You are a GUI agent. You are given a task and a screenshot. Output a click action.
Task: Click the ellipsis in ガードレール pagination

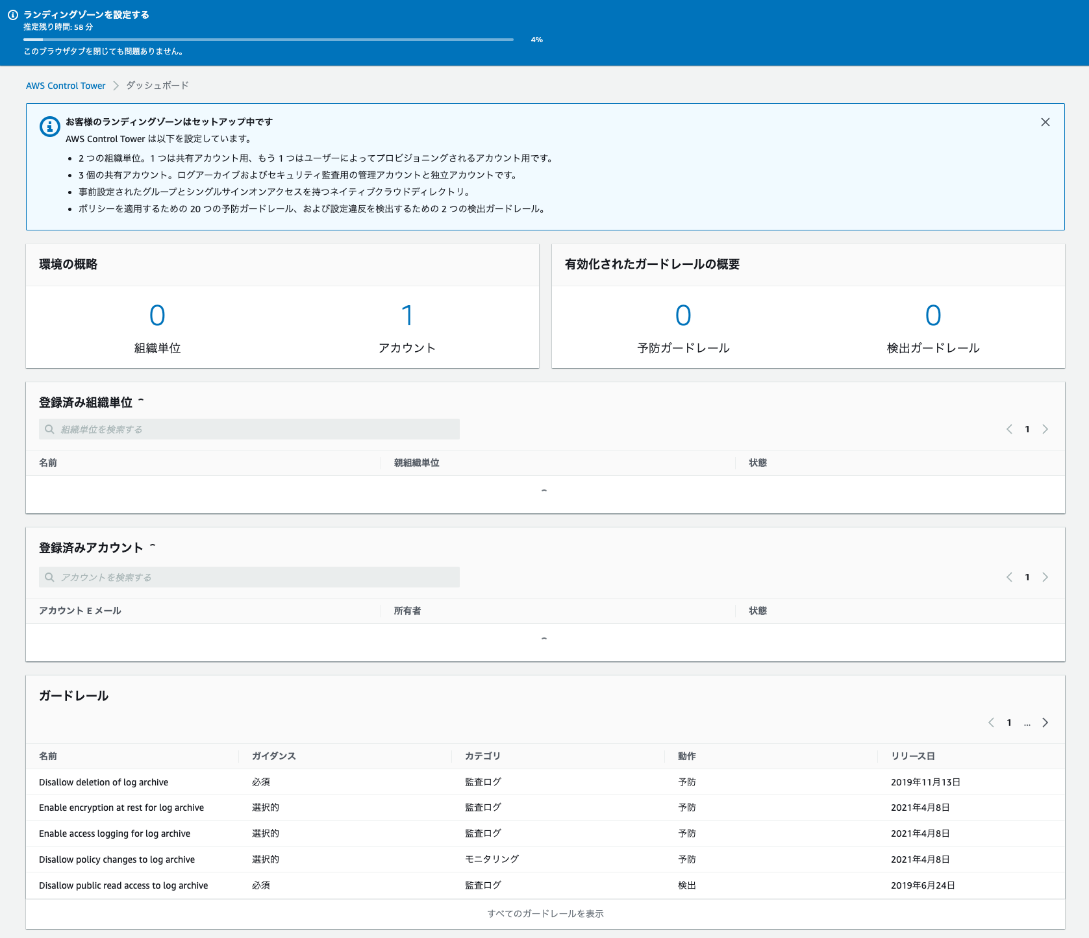click(x=1027, y=723)
